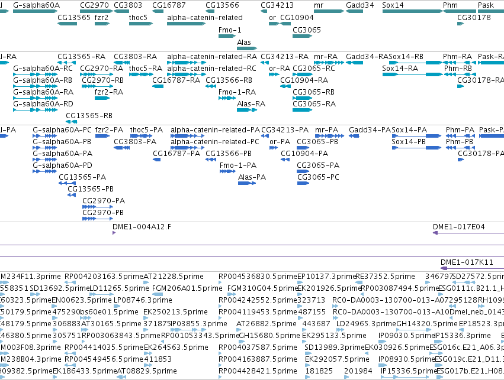Select the Alas gene label
The height and width of the screenshot is (380, 504).
click(x=244, y=43)
